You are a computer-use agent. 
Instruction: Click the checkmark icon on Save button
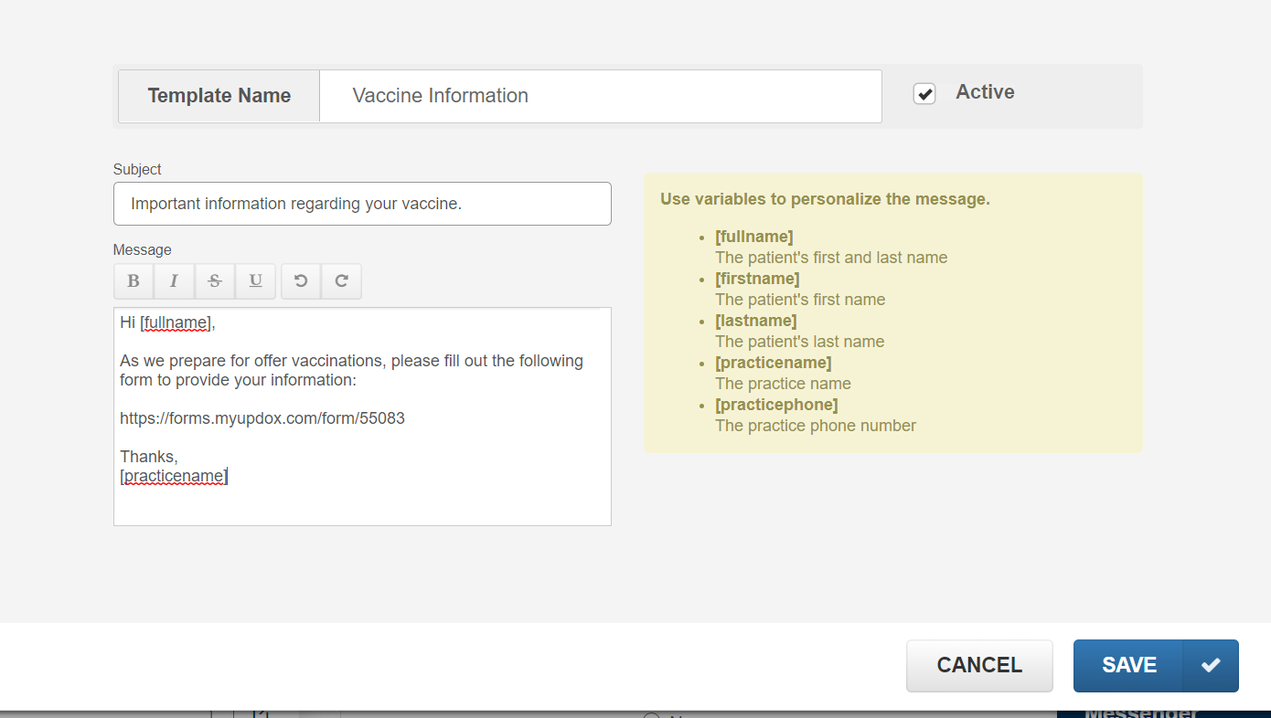1211,665
